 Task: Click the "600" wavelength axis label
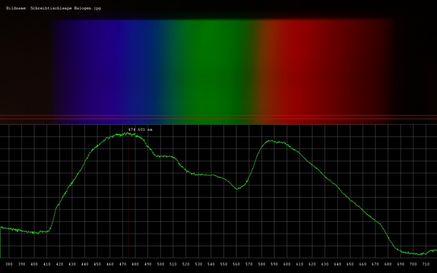coord(287,264)
